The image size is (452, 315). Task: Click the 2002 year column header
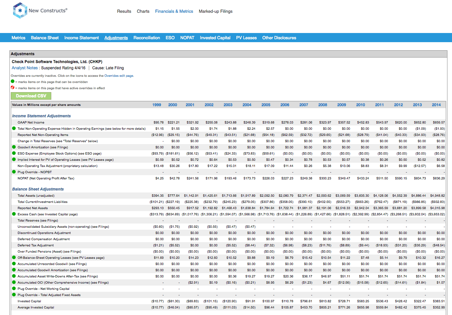coord(209,105)
